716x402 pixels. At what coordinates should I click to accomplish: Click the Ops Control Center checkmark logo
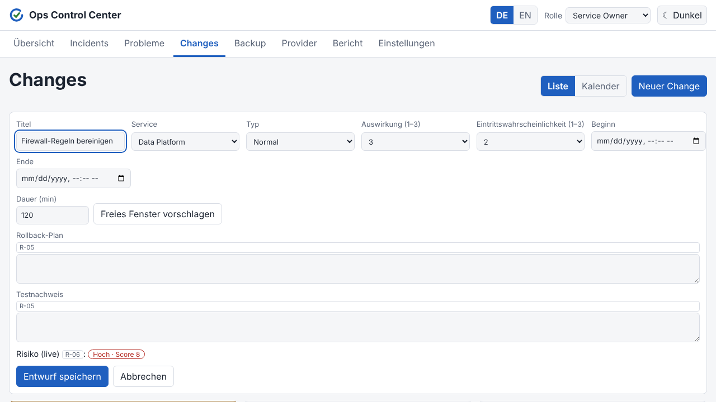(x=17, y=15)
